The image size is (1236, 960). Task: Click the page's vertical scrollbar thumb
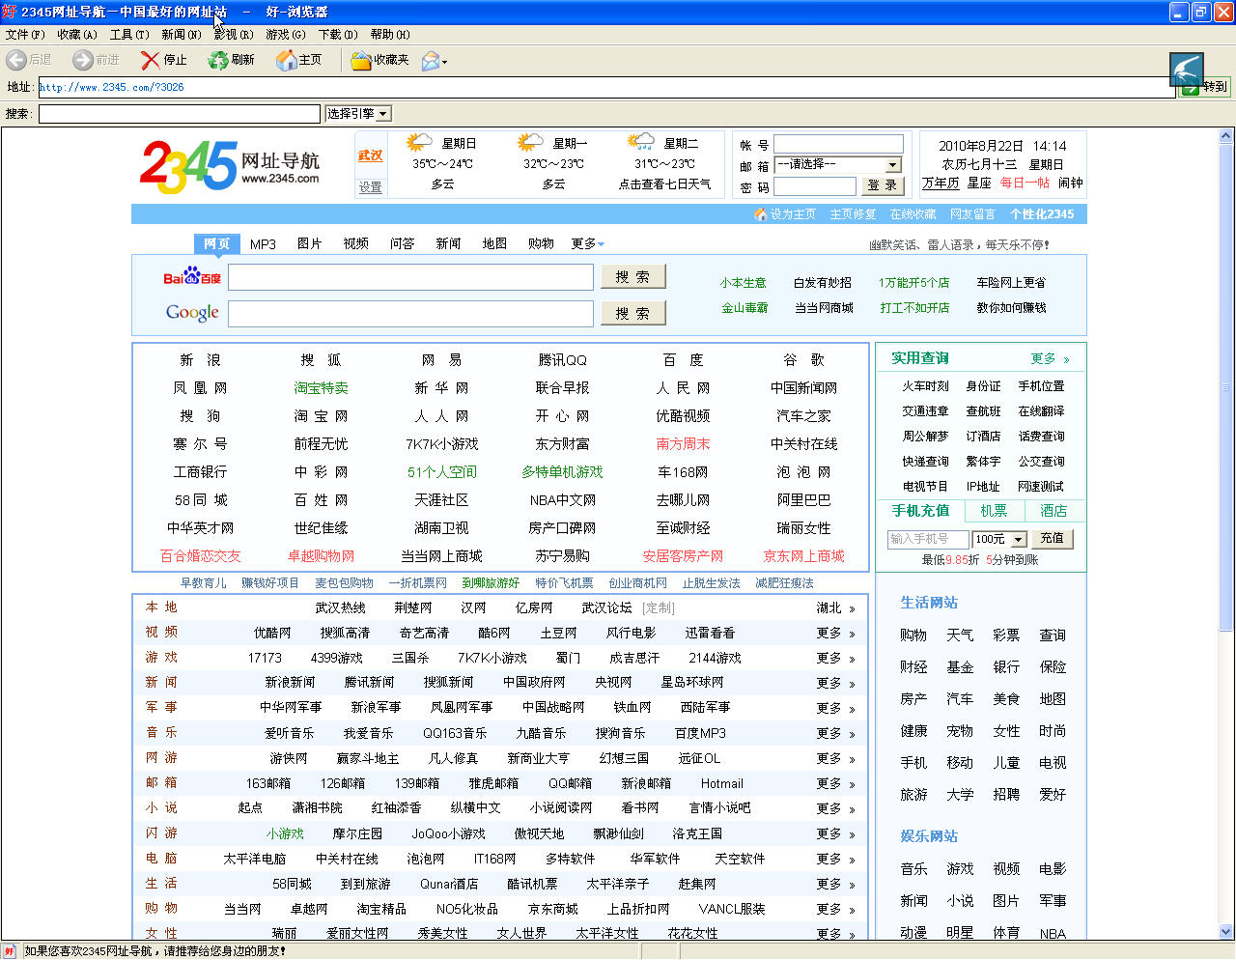[x=1226, y=386]
